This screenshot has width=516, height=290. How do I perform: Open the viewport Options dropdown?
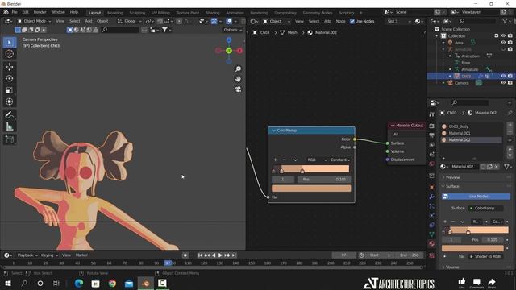232,30
